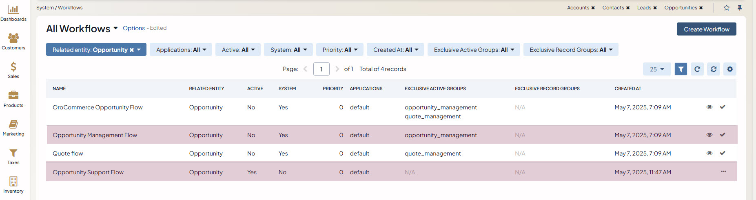Click the Create Workflow button

pos(706,29)
